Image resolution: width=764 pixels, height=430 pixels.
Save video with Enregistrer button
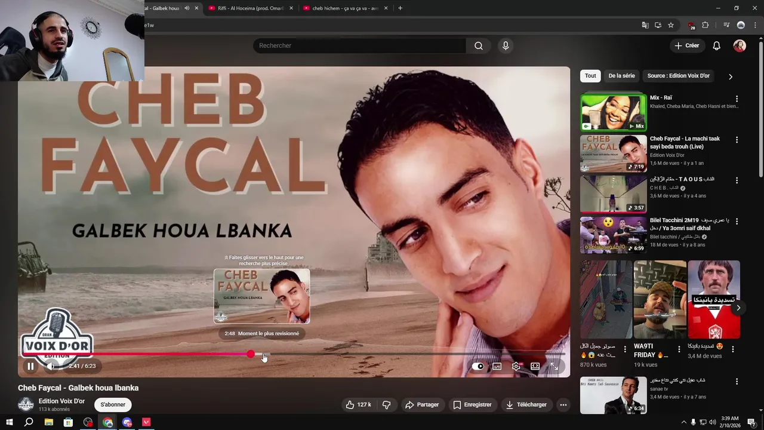[x=472, y=405]
